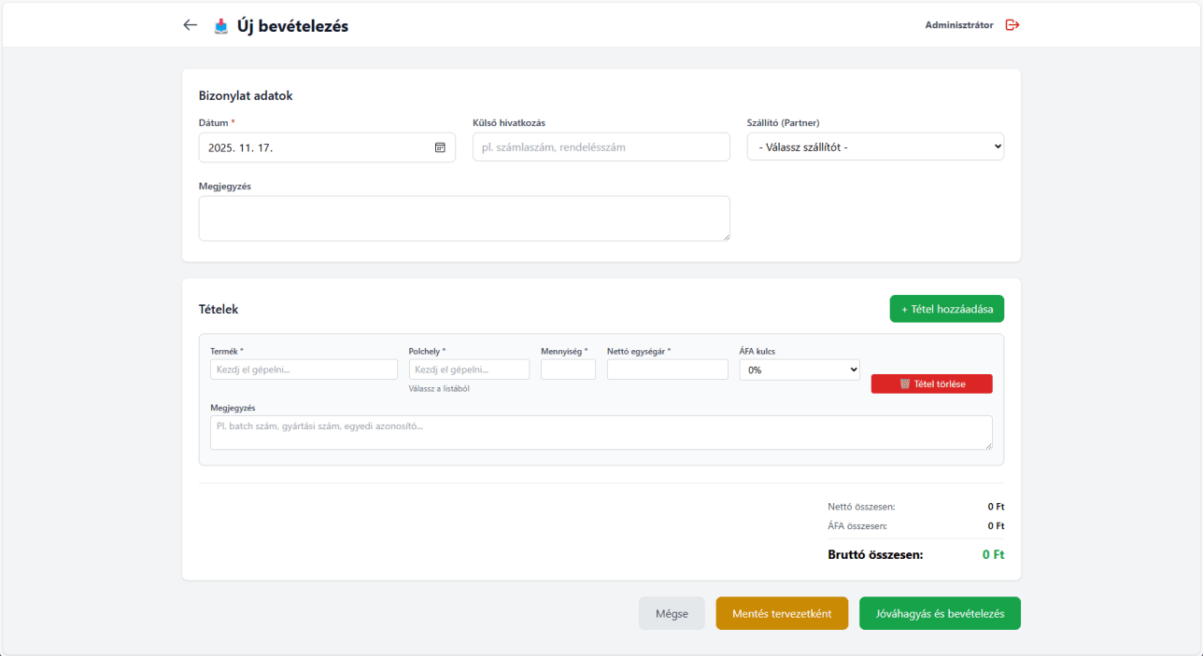This screenshot has height=656, width=1203.
Task: Click the item Megjegyzés batch number textarea
Action: click(x=601, y=432)
